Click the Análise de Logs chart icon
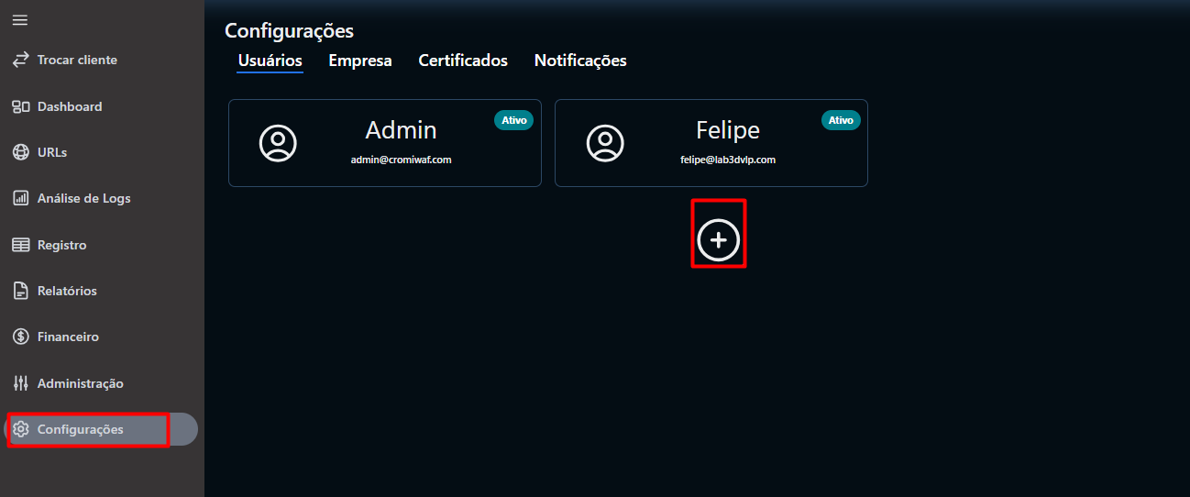The image size is (1190, 497). (20, 198)
